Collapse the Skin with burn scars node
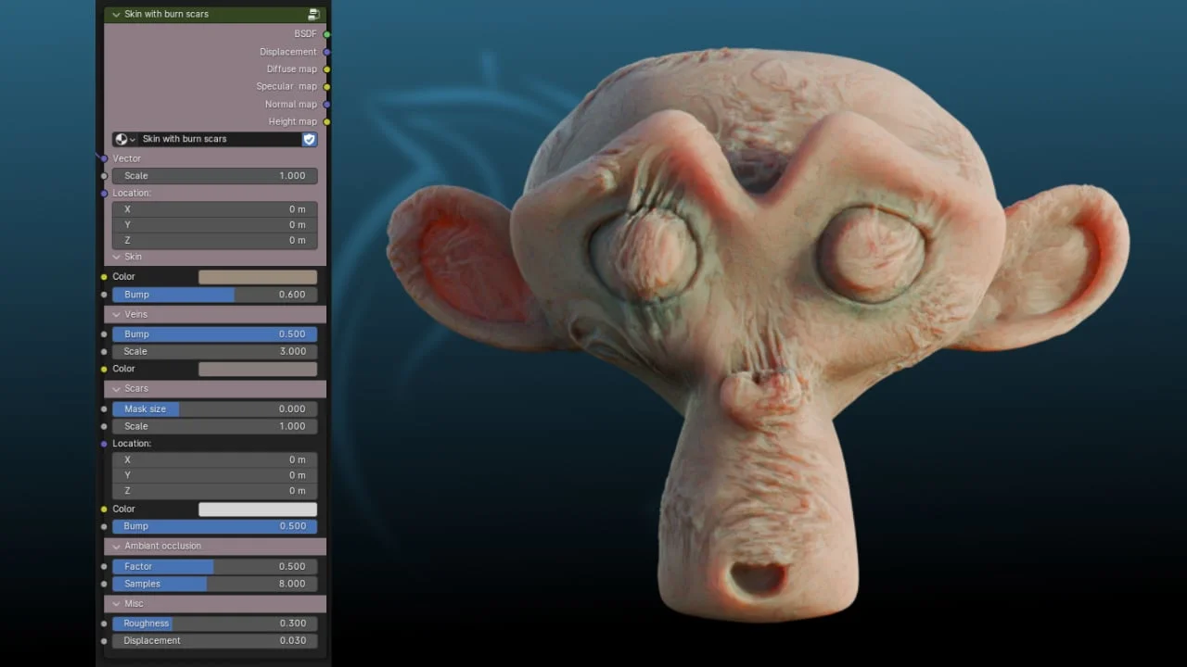The height and width of the screenshot is (667, 1187). click(x=115, y=14)
